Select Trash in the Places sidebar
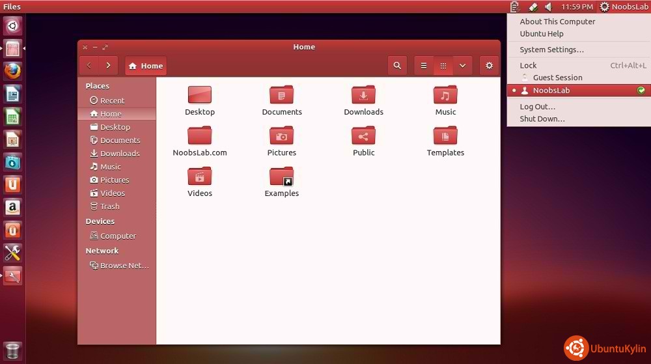 (109, 206)
